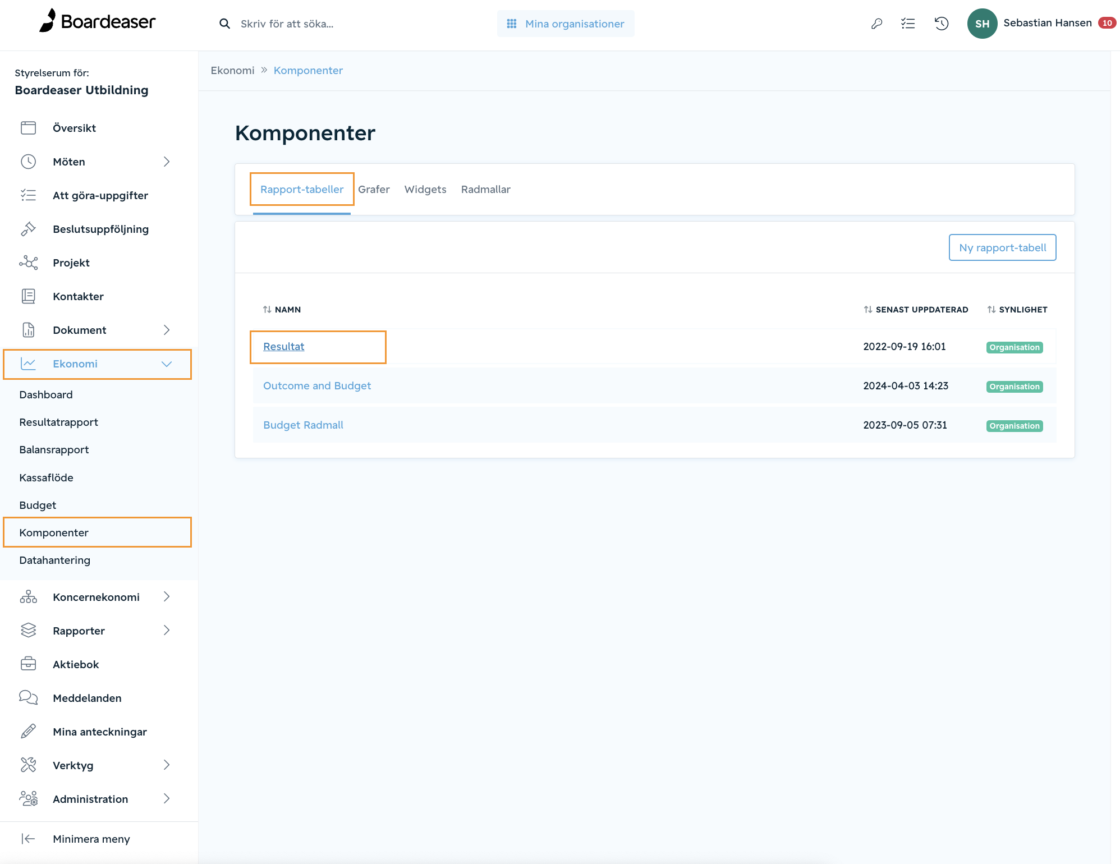Switch to the Widgets tab
The width and height of the screenshot is (1120, 864).
point(425,190)
